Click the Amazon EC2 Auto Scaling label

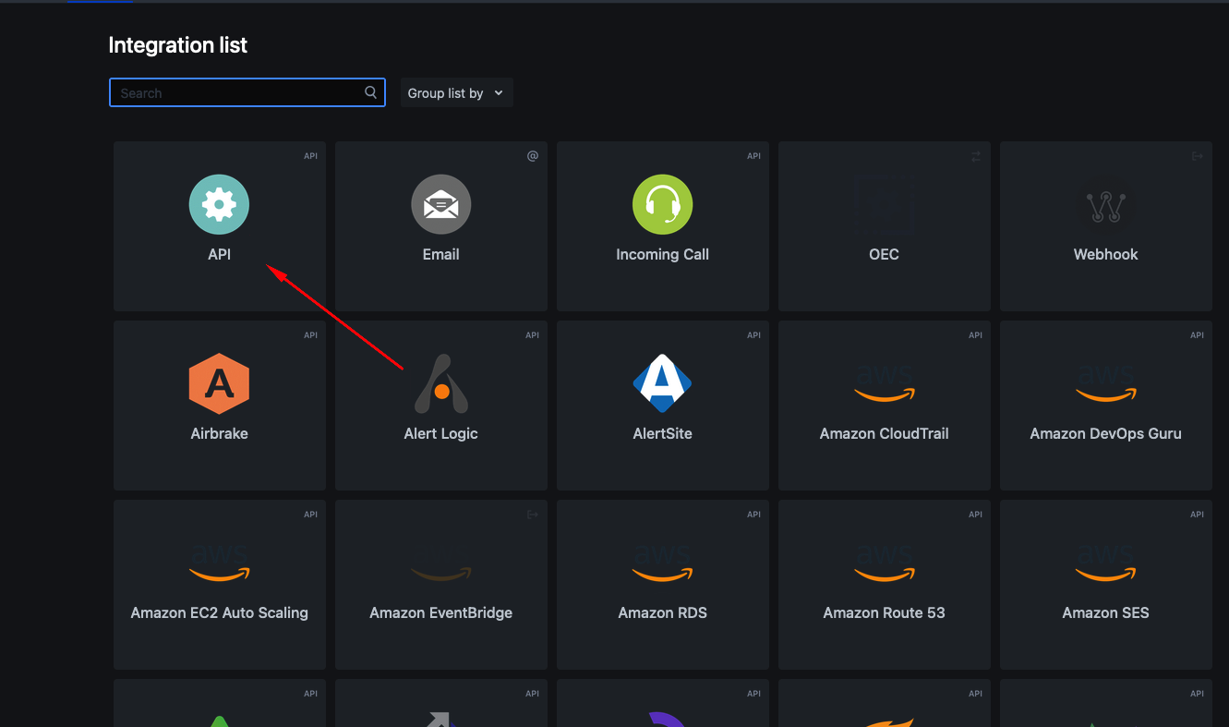click(x=219, y=612)
